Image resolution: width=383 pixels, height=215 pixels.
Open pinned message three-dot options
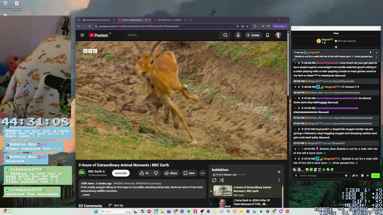(376, 53)
